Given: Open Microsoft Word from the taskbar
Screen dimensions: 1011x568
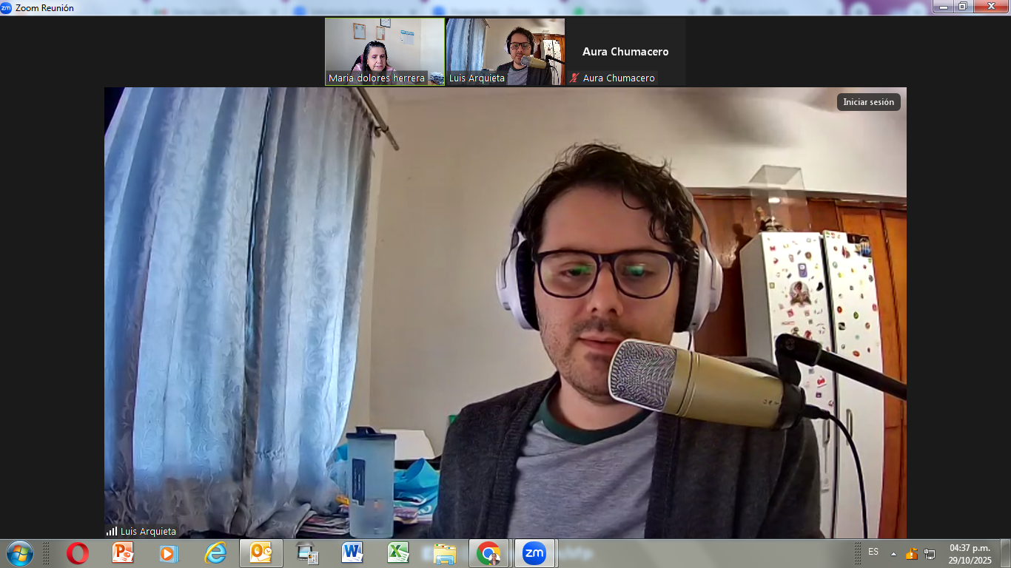Looking at the screenshot, I should tap(352, 553).
